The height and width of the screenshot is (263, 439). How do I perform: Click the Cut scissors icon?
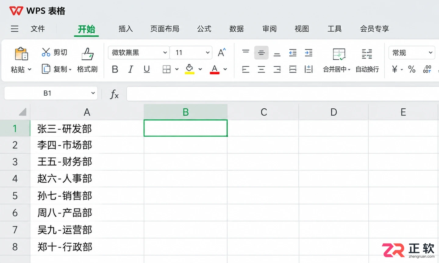[46, 52]
